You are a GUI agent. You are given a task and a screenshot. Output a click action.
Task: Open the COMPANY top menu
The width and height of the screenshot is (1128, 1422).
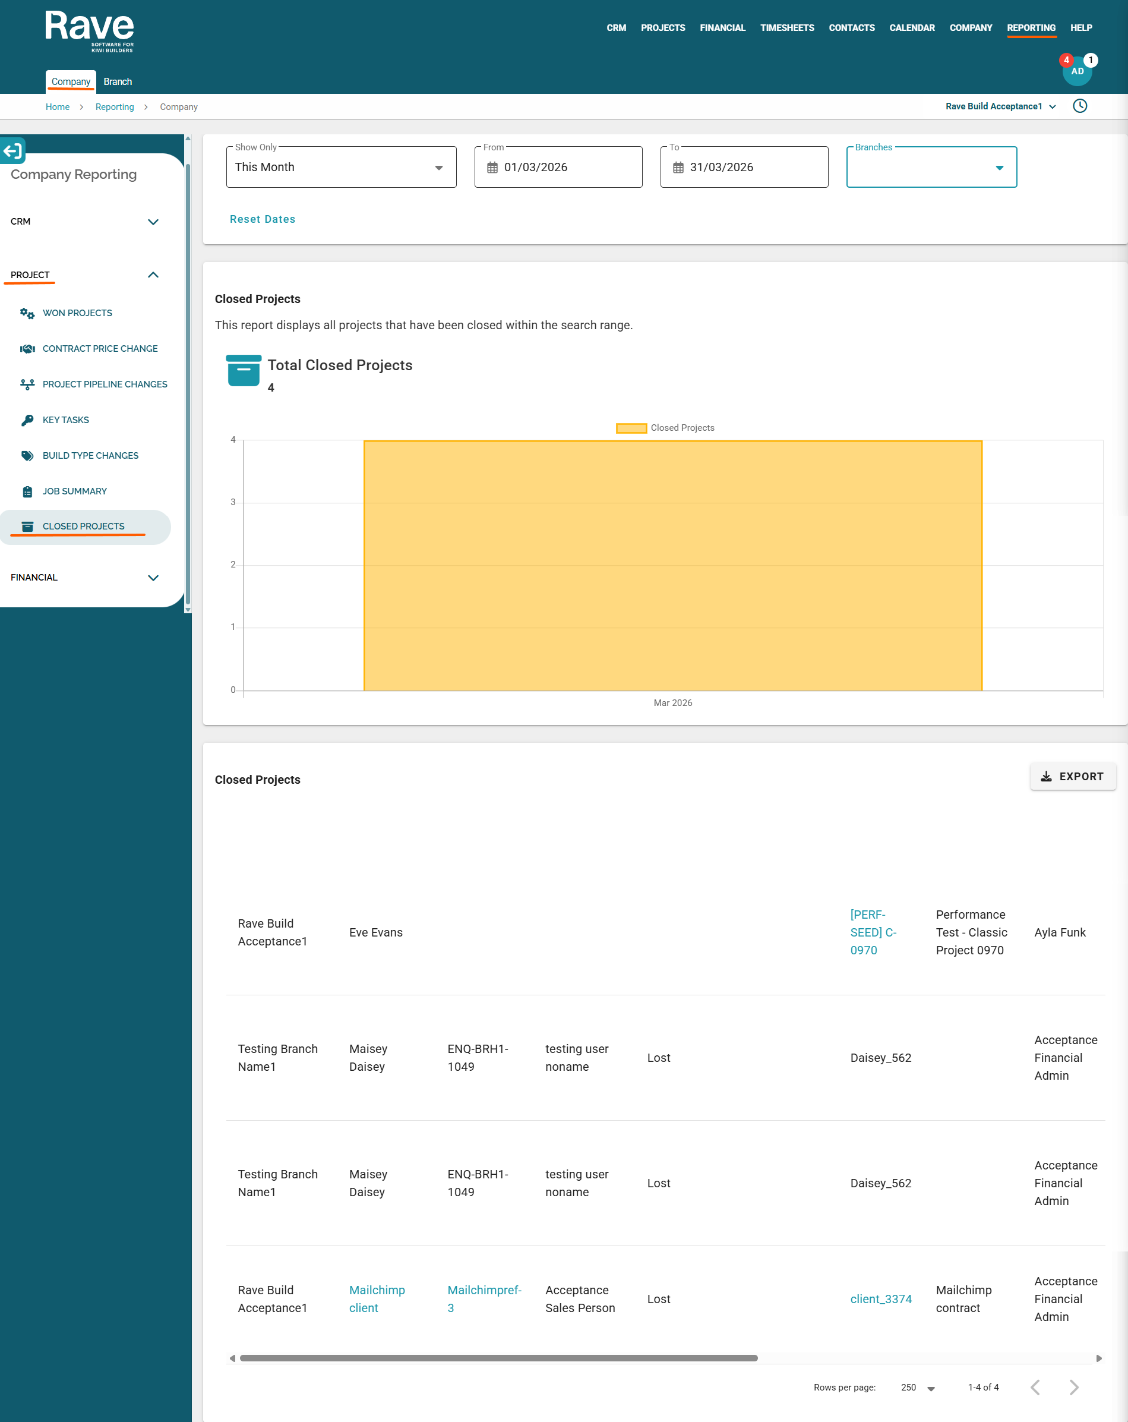click(971, 28)
